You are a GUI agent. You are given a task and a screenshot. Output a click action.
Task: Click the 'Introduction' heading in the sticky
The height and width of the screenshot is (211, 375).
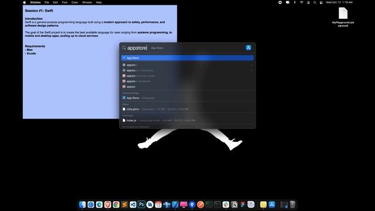(x=34, y=19)
